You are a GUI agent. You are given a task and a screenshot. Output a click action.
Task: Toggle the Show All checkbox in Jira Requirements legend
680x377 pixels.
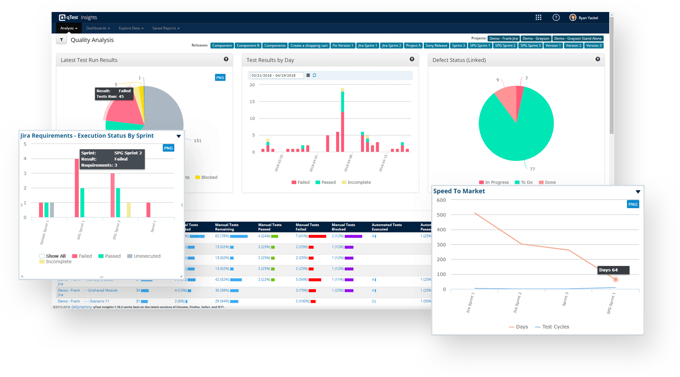pyautogui.click(x=42, y=256)
